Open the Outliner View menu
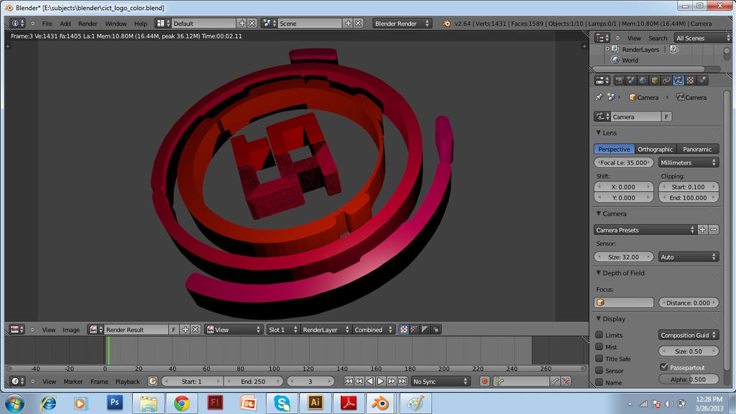This screenshot has width=736, height=414. 634,38
